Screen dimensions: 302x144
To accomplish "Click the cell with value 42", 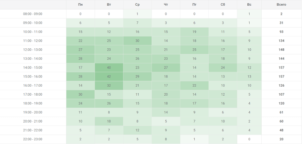I will coord(109,77).
